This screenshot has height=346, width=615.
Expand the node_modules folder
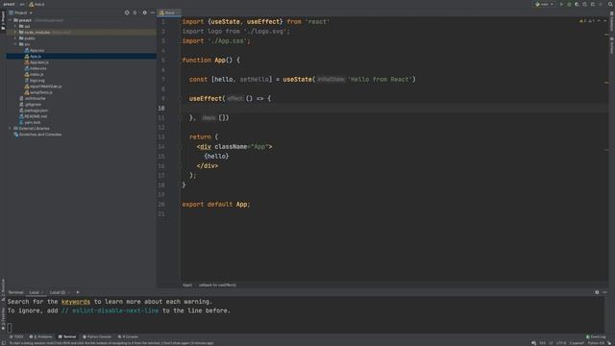point(15,32)
